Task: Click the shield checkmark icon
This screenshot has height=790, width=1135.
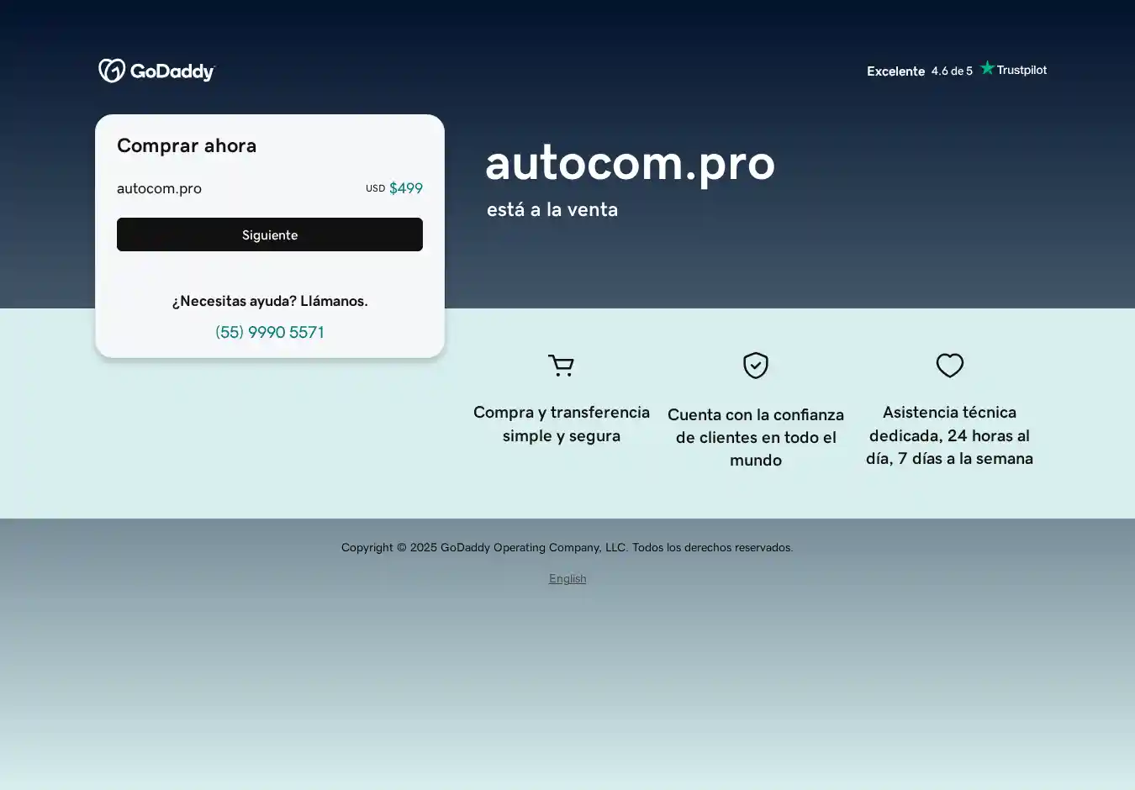Action: click(x=756, y=366)
